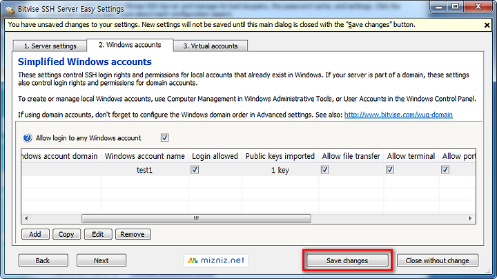
Task: Toggle Allow port forwarding for test1
Action: 445,170
